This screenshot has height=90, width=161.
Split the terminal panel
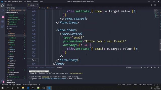click(x=148, y=67)
